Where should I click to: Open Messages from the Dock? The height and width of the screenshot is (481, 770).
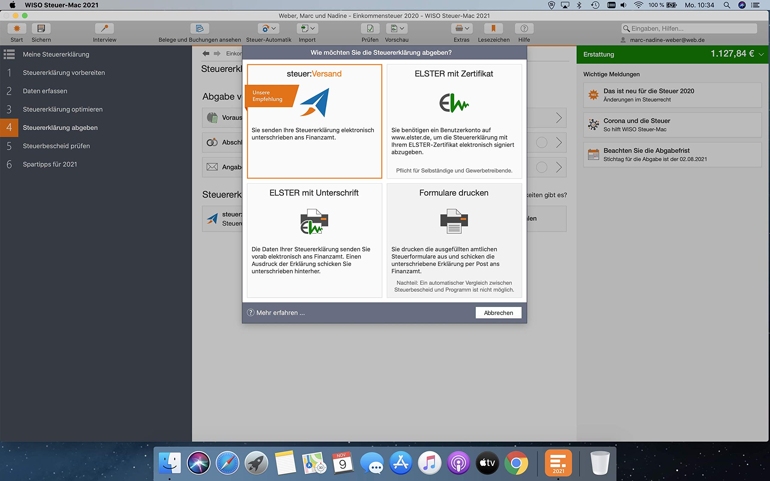click(x=372, y=463)
